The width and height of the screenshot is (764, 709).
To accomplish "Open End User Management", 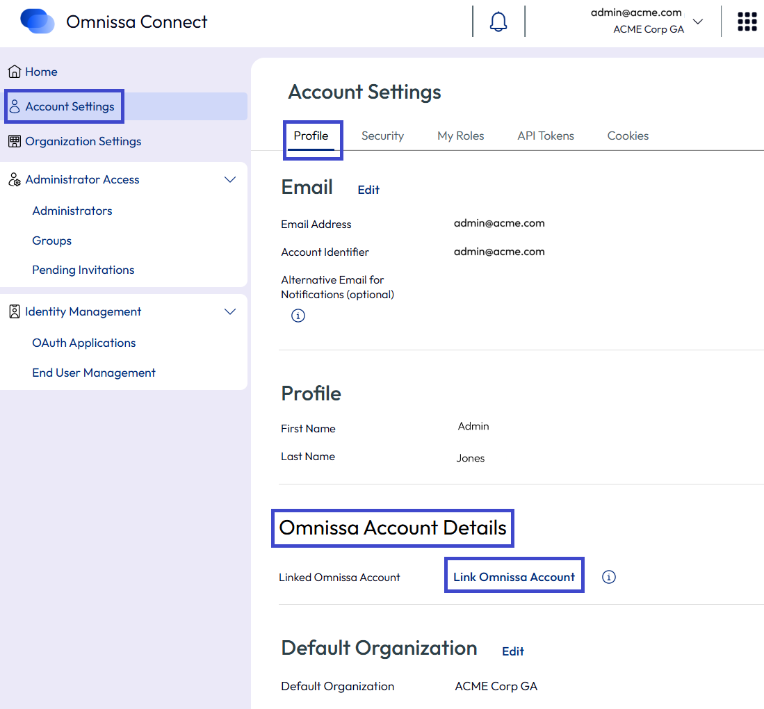I will pos(94,373).
